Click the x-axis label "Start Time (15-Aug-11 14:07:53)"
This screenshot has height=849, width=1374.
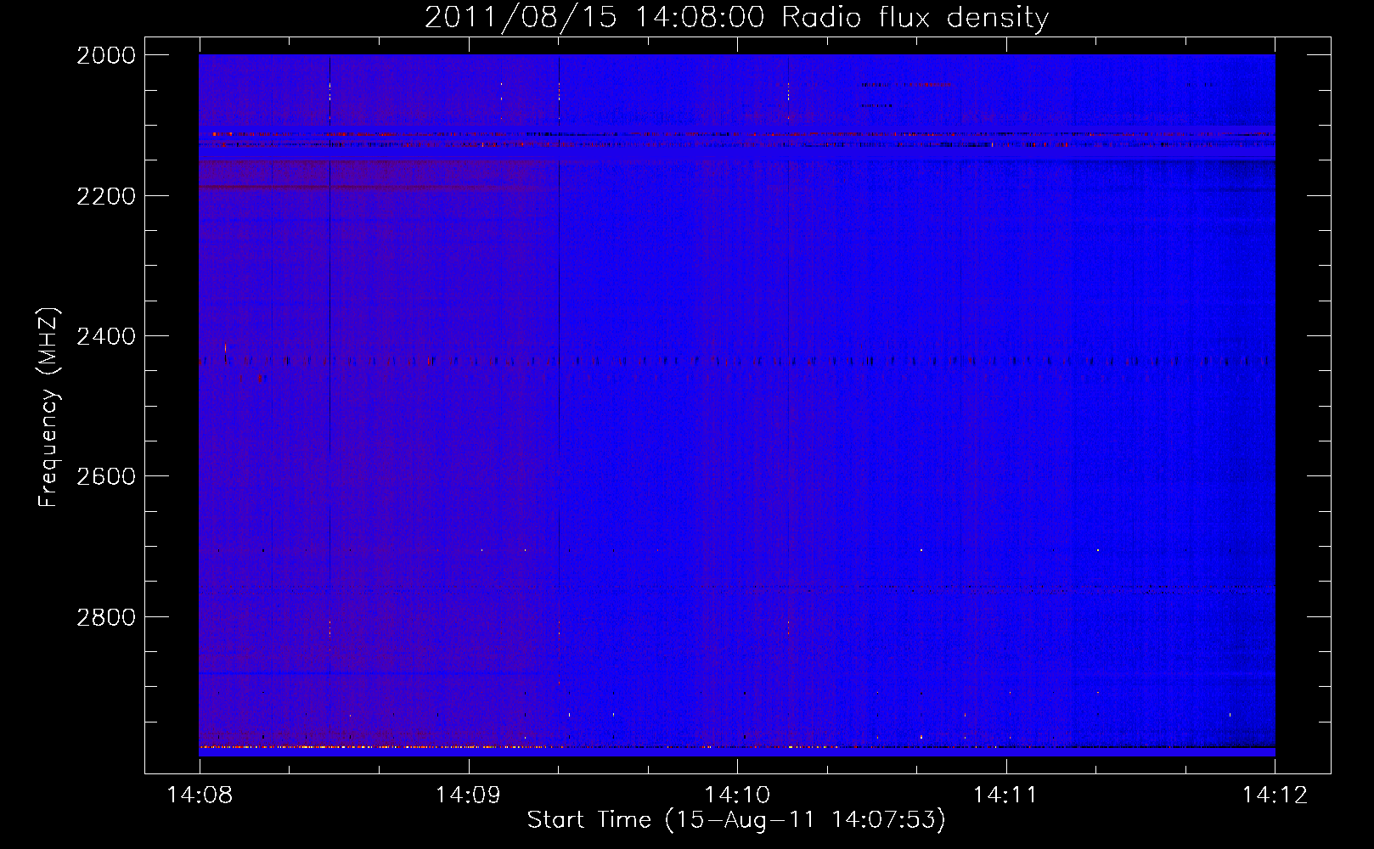pyautogui.click(x=736, y=820)
